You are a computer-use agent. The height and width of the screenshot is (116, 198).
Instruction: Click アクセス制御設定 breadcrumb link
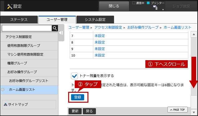tap(108, 27)
